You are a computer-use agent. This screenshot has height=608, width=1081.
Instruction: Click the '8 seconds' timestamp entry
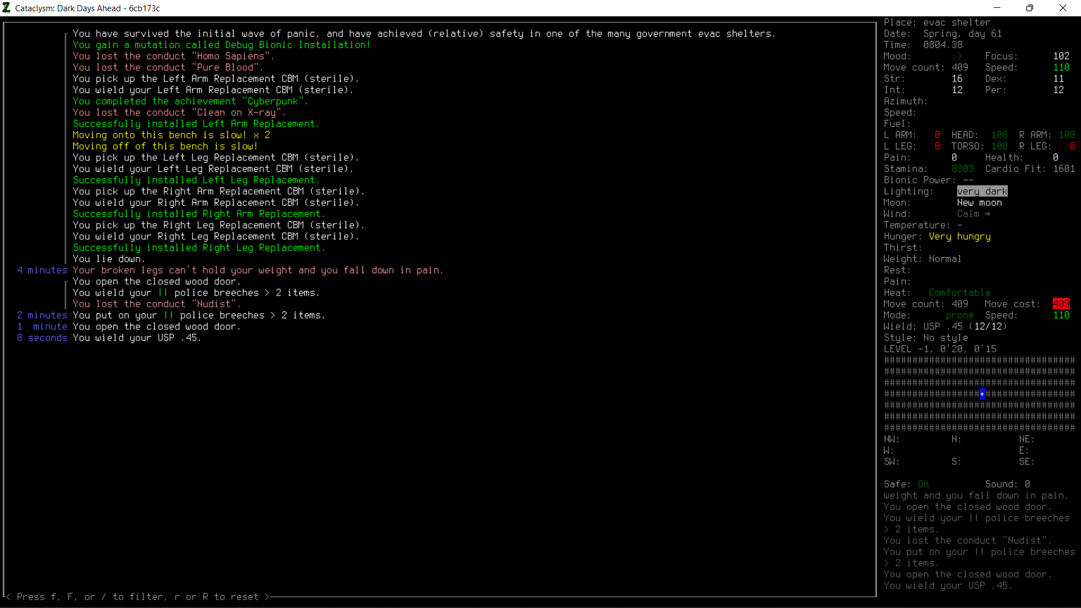tap(42, 338)
